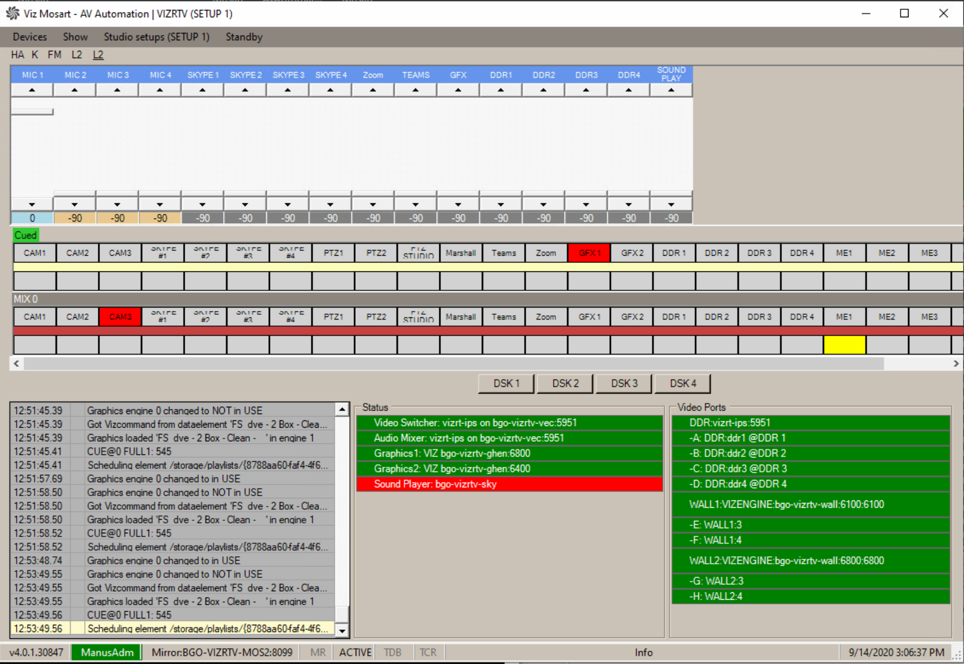Open the Devices menu
964x664 pixels.
coord(30,37)
